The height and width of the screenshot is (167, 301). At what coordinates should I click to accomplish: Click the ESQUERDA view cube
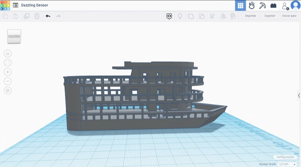(x=14, y=36)
